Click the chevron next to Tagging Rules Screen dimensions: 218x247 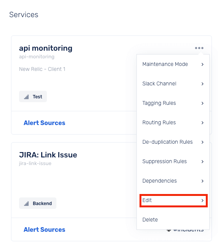click(x=202, y=103)
